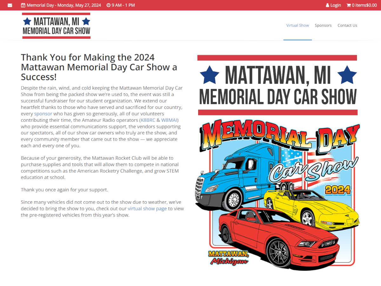381x286 pixels.
Task: Open the W8MAI link
Action: click(169, 120)
